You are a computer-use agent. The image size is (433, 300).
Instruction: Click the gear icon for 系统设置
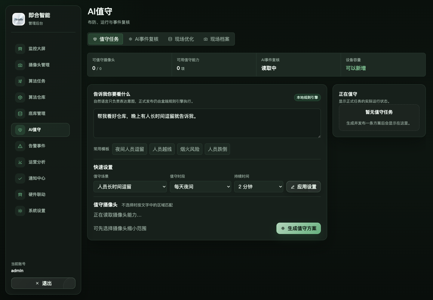(x=20, y=211)
